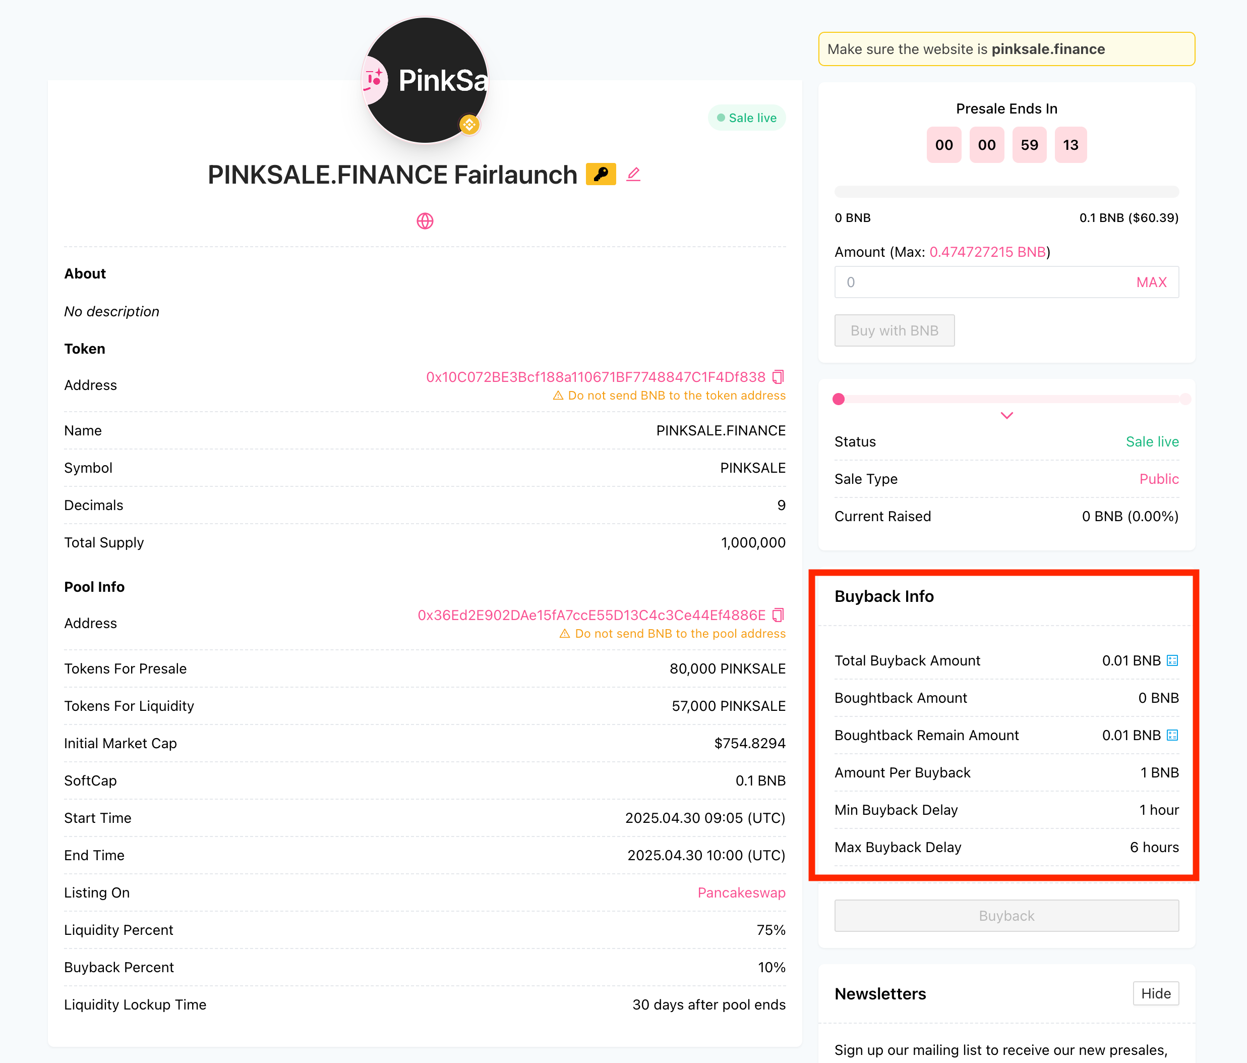Viewport: 1247px width, 1063px height.
Task: Click the green Sale live status value
Action: click(x=1152, y=441)
